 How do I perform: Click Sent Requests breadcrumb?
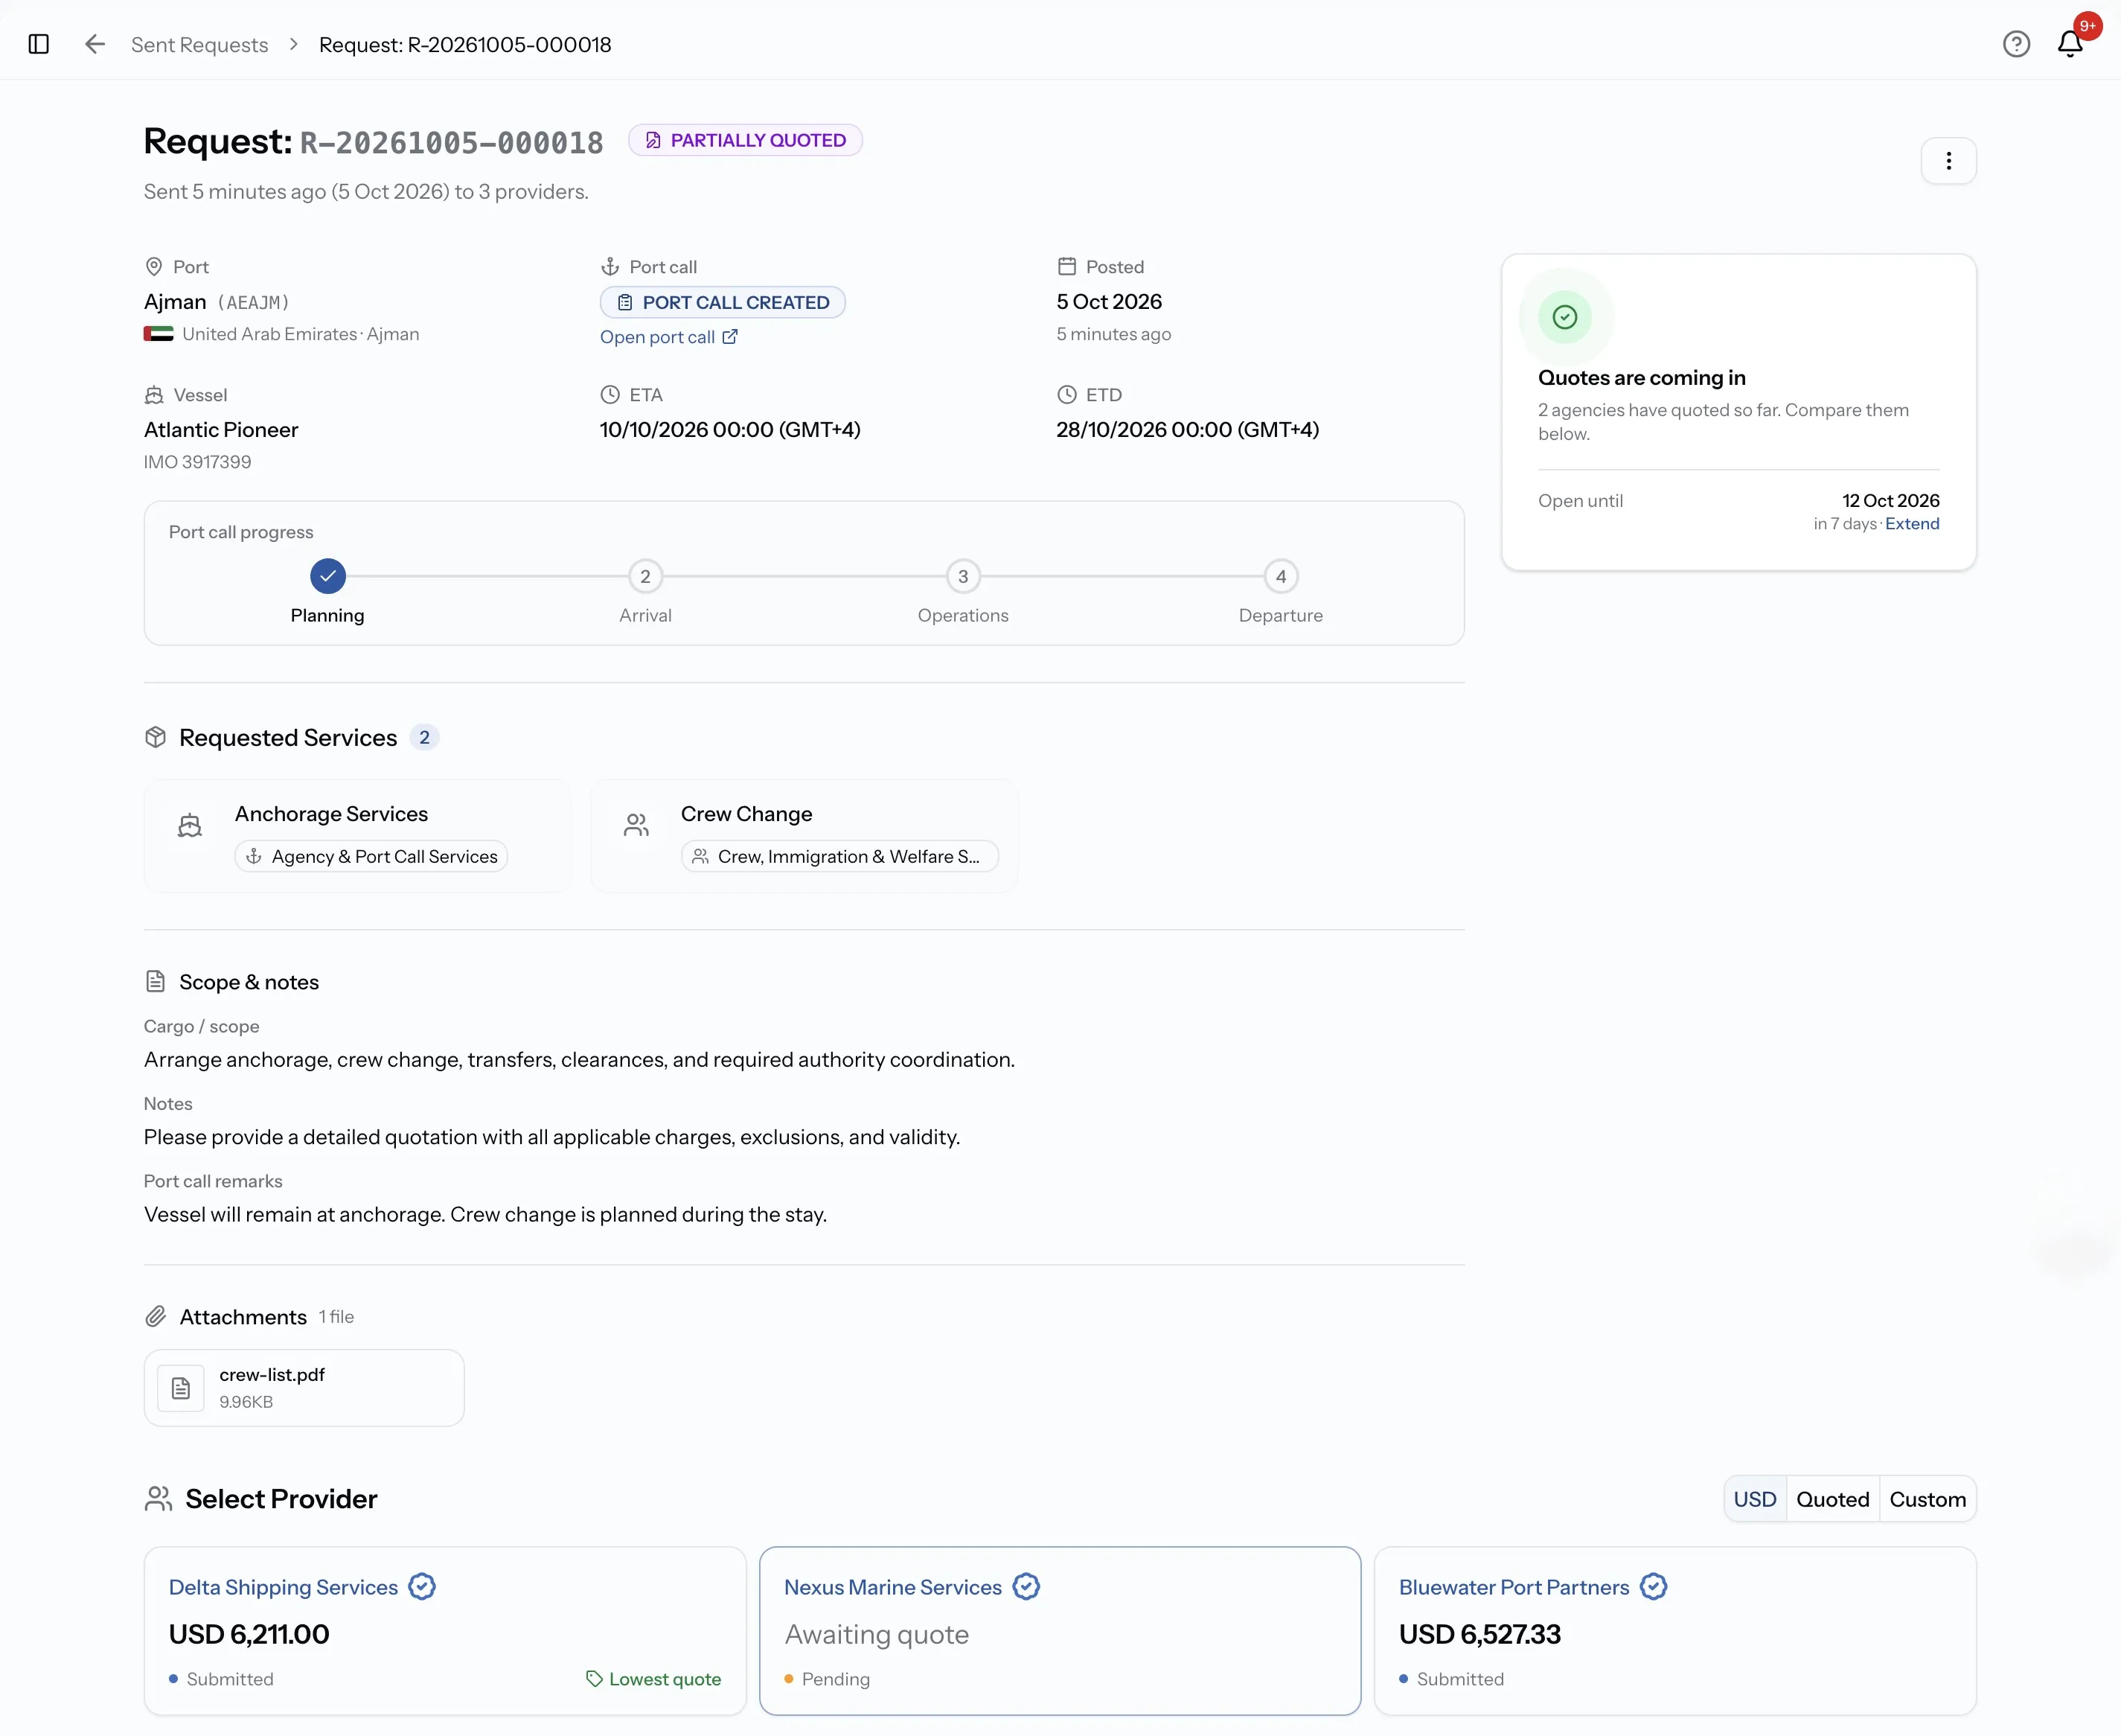point(200,45)
